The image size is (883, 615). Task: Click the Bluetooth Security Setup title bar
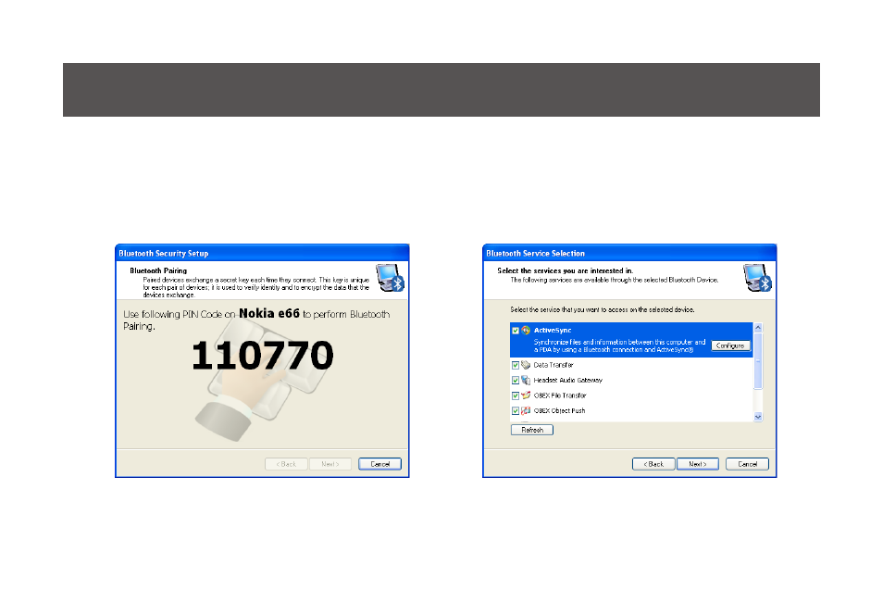point(263,253)
